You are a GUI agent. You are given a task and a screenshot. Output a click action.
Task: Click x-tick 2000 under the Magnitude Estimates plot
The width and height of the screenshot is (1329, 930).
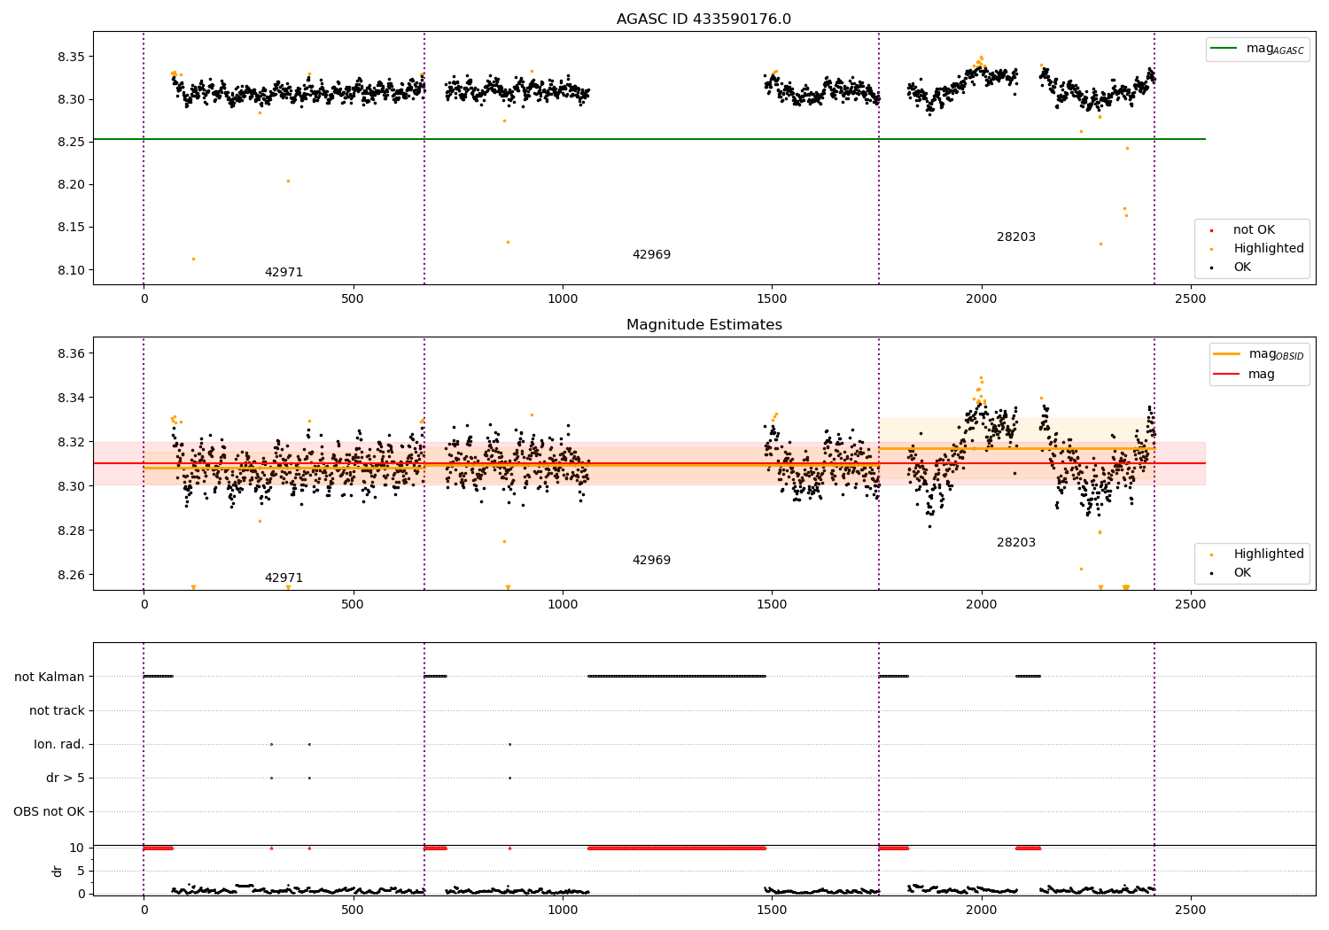981,604
